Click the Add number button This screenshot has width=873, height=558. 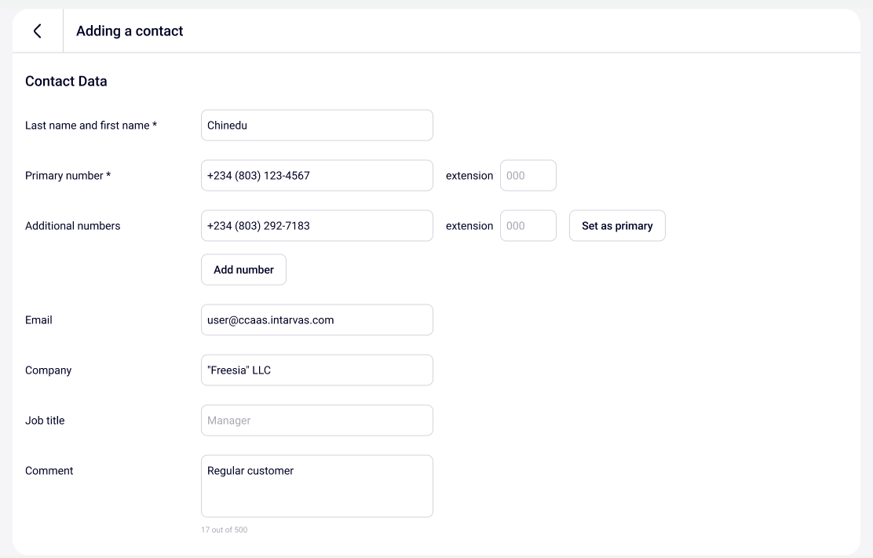243,270
